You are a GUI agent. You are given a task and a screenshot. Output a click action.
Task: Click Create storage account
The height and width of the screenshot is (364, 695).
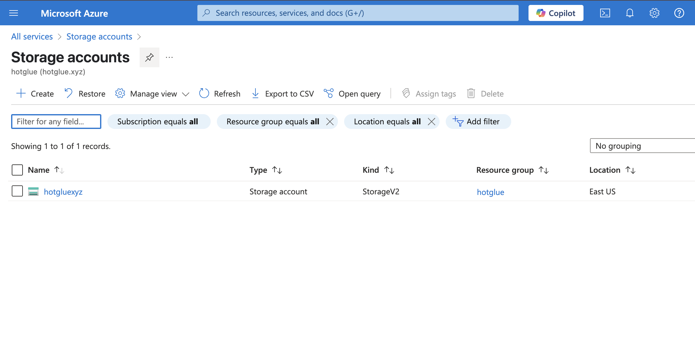pyautogui.click(x=35, y=93)
